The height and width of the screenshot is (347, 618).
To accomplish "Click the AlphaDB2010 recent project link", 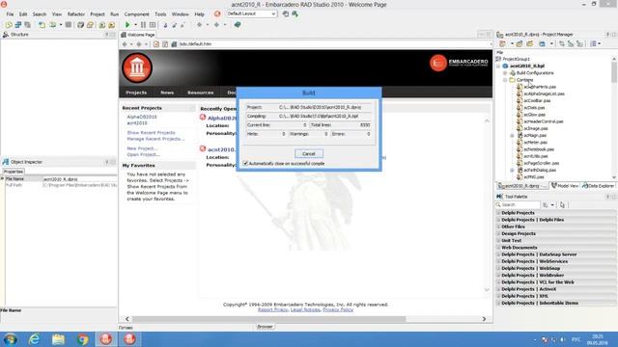I will pyautogui.click(x=142, y=117).
